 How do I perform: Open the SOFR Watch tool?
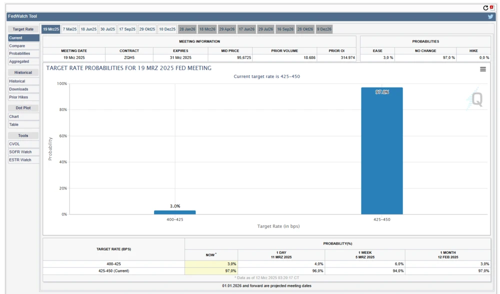tap(22, 151)
